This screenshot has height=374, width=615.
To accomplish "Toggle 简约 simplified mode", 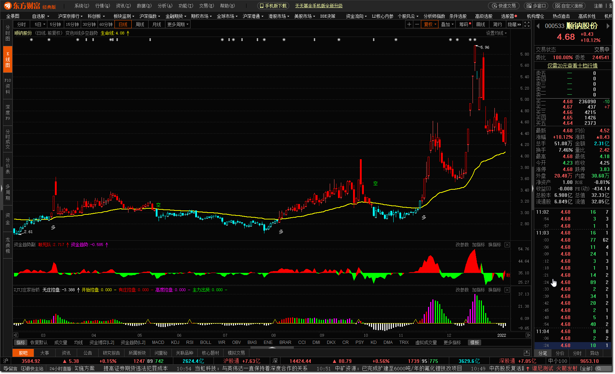I will 497,24.
